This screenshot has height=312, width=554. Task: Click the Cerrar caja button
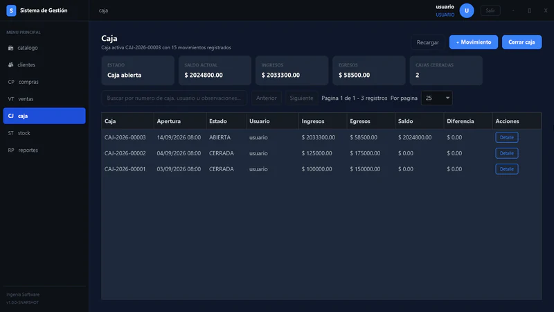[x=521, y=42]
